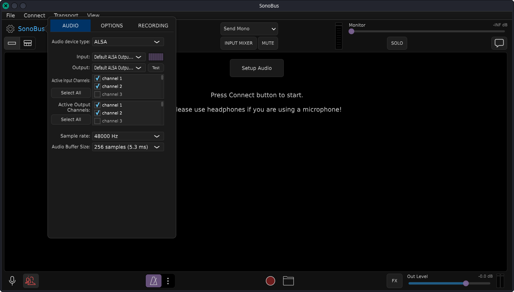This screenshot has height=292, width=514.
Task: Toggle input channel 2 checkbox
Action: pos(97,86)
